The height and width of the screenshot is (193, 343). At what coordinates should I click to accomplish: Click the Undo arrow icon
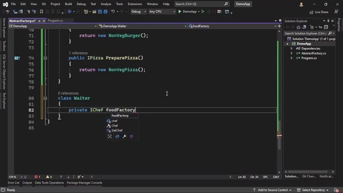coord(113,12)
